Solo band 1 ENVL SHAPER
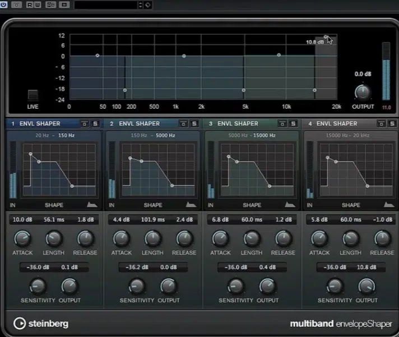 click(x=95, y=124)
